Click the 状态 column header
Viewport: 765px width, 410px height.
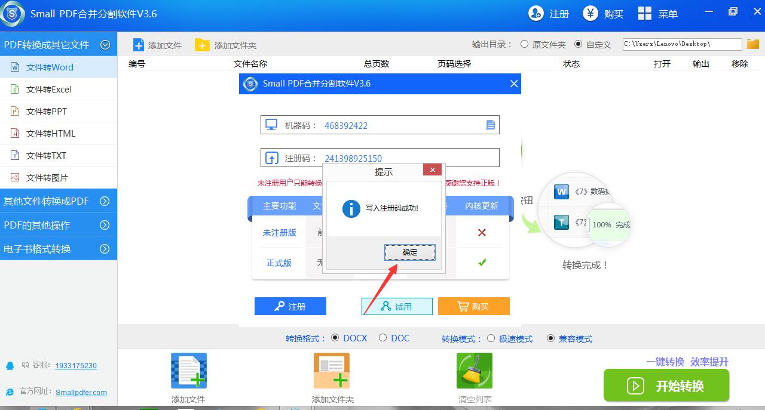pyautogui.click(x=571, y=64)
